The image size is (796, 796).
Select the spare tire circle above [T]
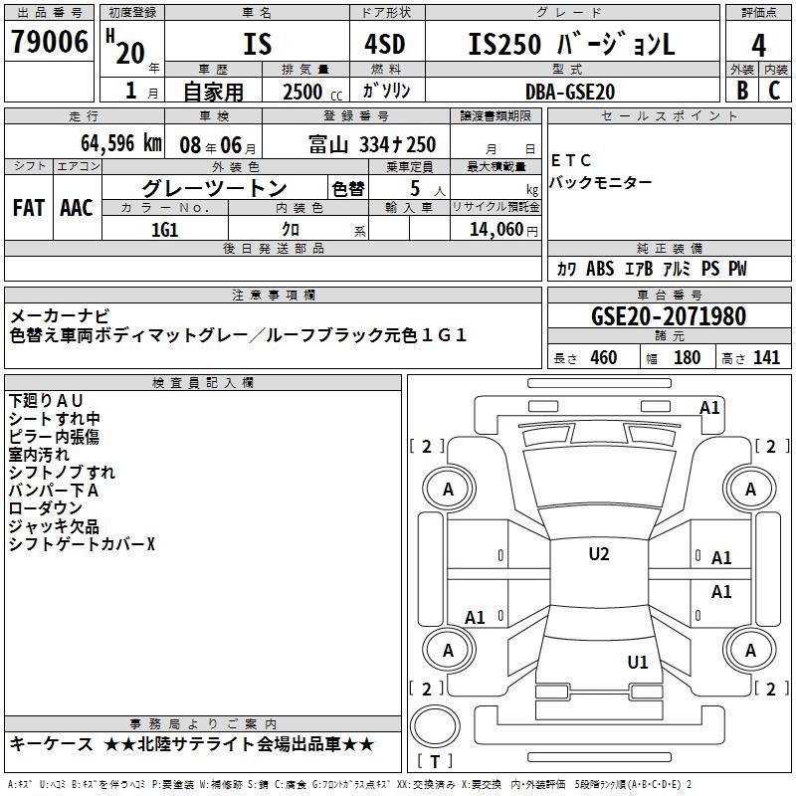[x=435, y=726]
